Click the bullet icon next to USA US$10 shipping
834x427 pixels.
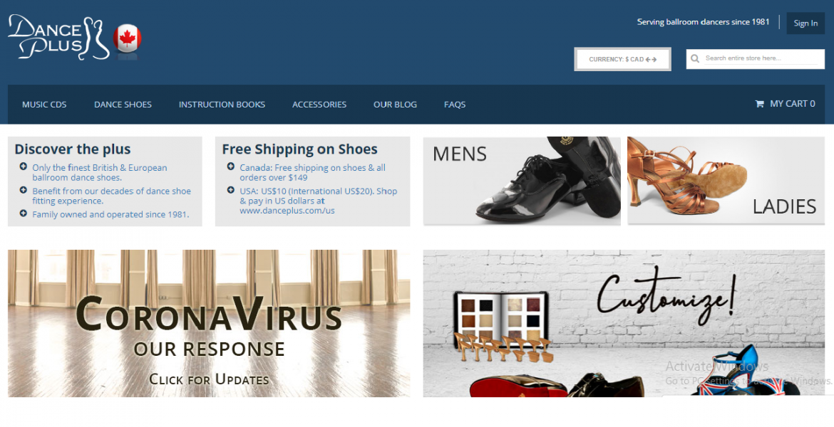(x=231, y=190)
